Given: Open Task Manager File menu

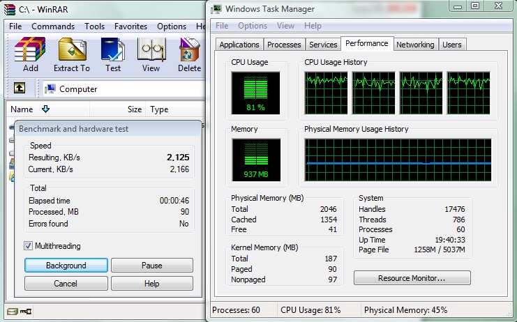Looking at the screenshot, I should 222,26.
